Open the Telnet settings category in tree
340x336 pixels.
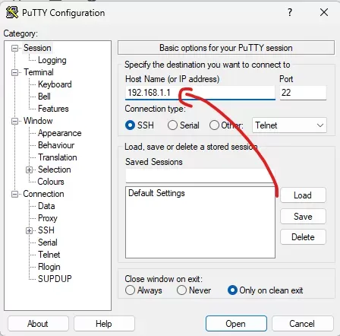tap(49, 255)
